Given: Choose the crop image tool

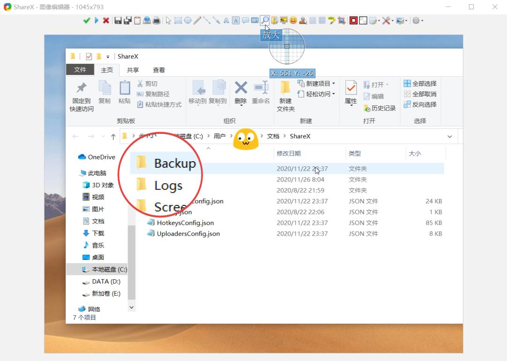Looking at the screenshot, I should coord(341,21).
